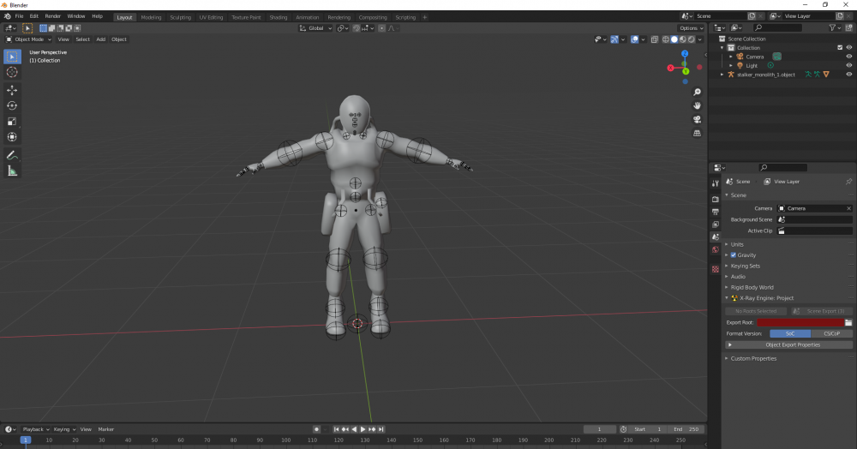Select the Move tool in the left toolbar

(12, 90)
